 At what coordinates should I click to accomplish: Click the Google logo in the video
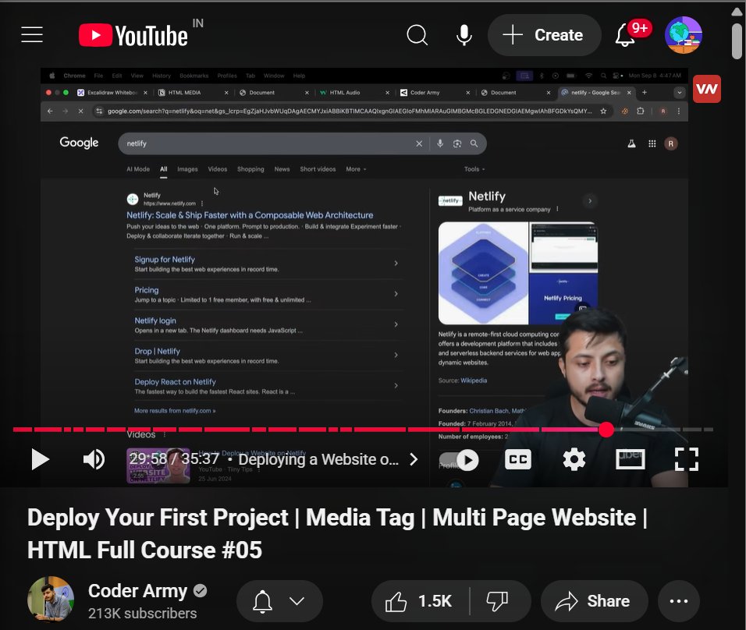tap(79, 143)
